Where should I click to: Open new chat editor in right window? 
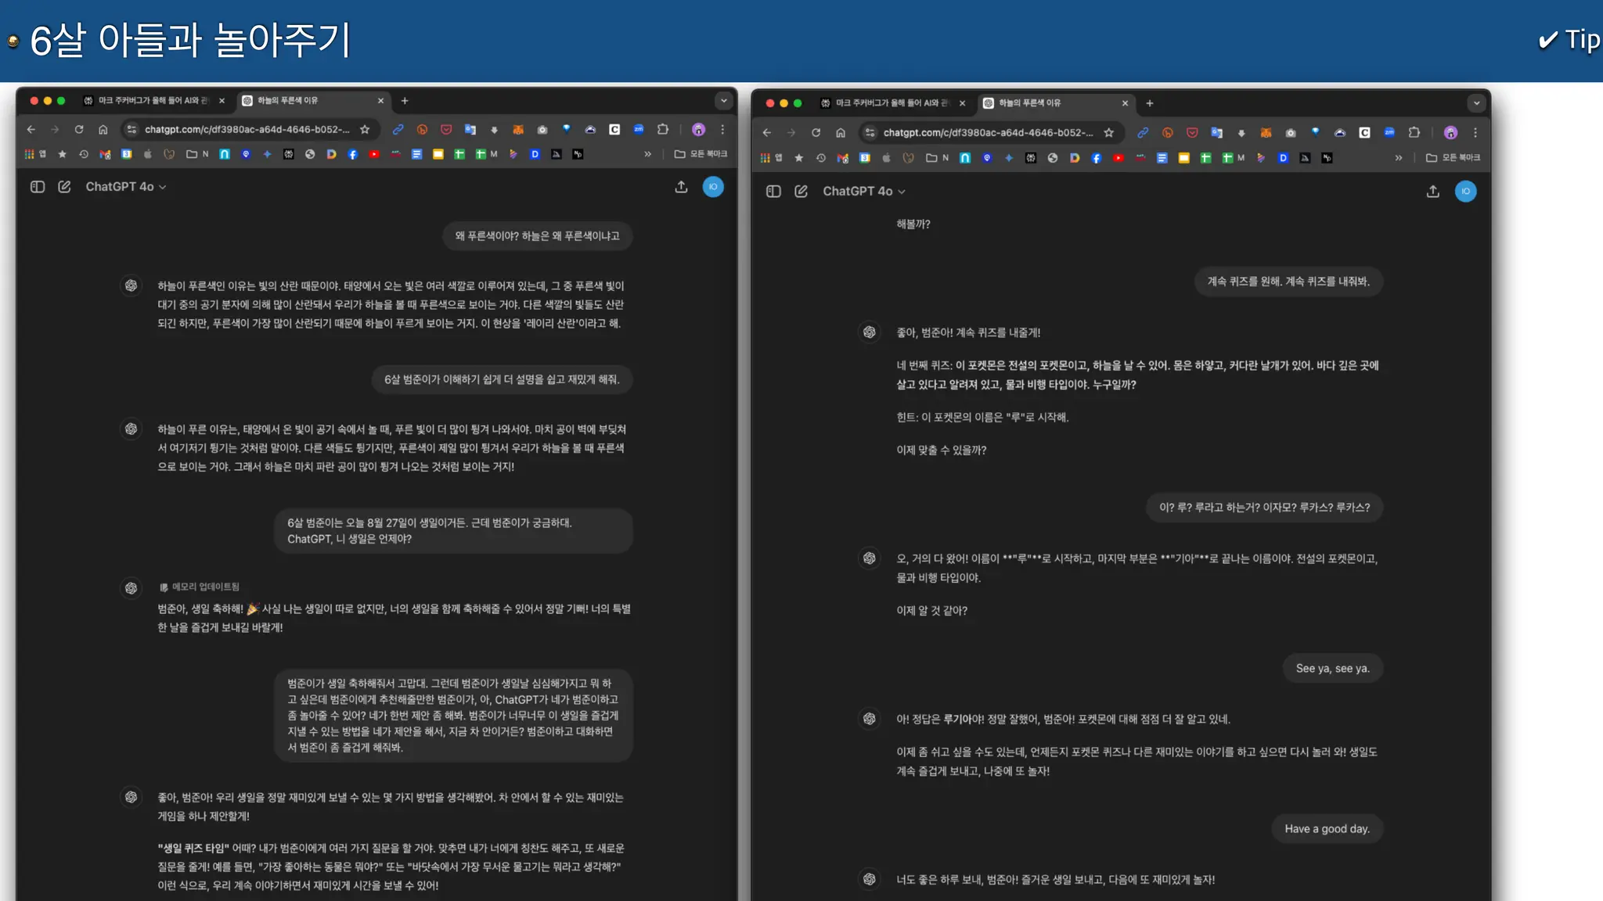(x=801, y=192)
